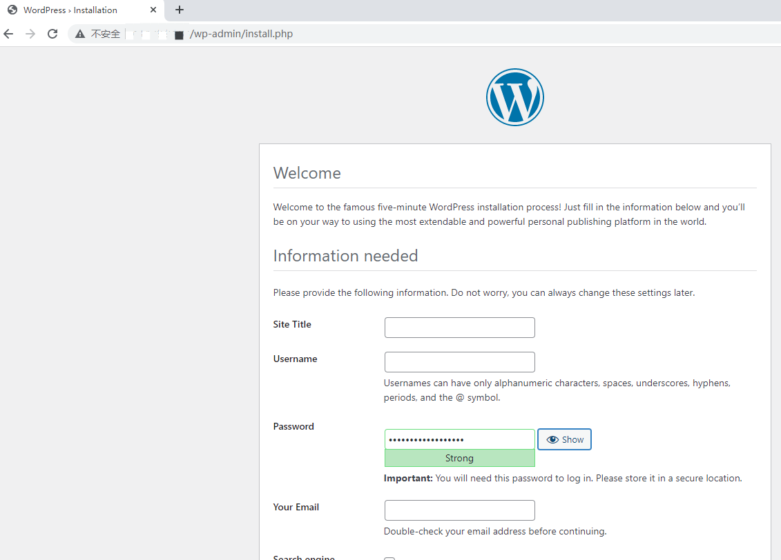Viewport: 781px width, 560px height.
Task: Select the WordPress Installation tab
Action: [82, 10]
